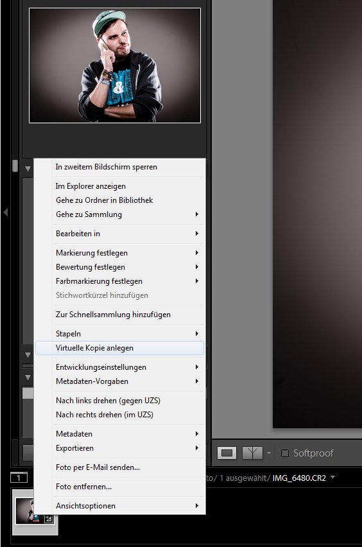Enable the Softproof checkbox

tap(285, 453)
